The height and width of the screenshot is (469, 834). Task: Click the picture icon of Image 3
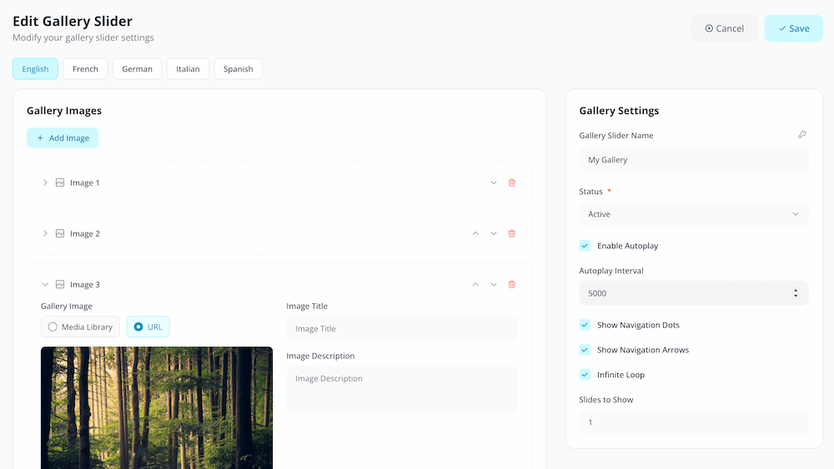[x=60, y=285]
